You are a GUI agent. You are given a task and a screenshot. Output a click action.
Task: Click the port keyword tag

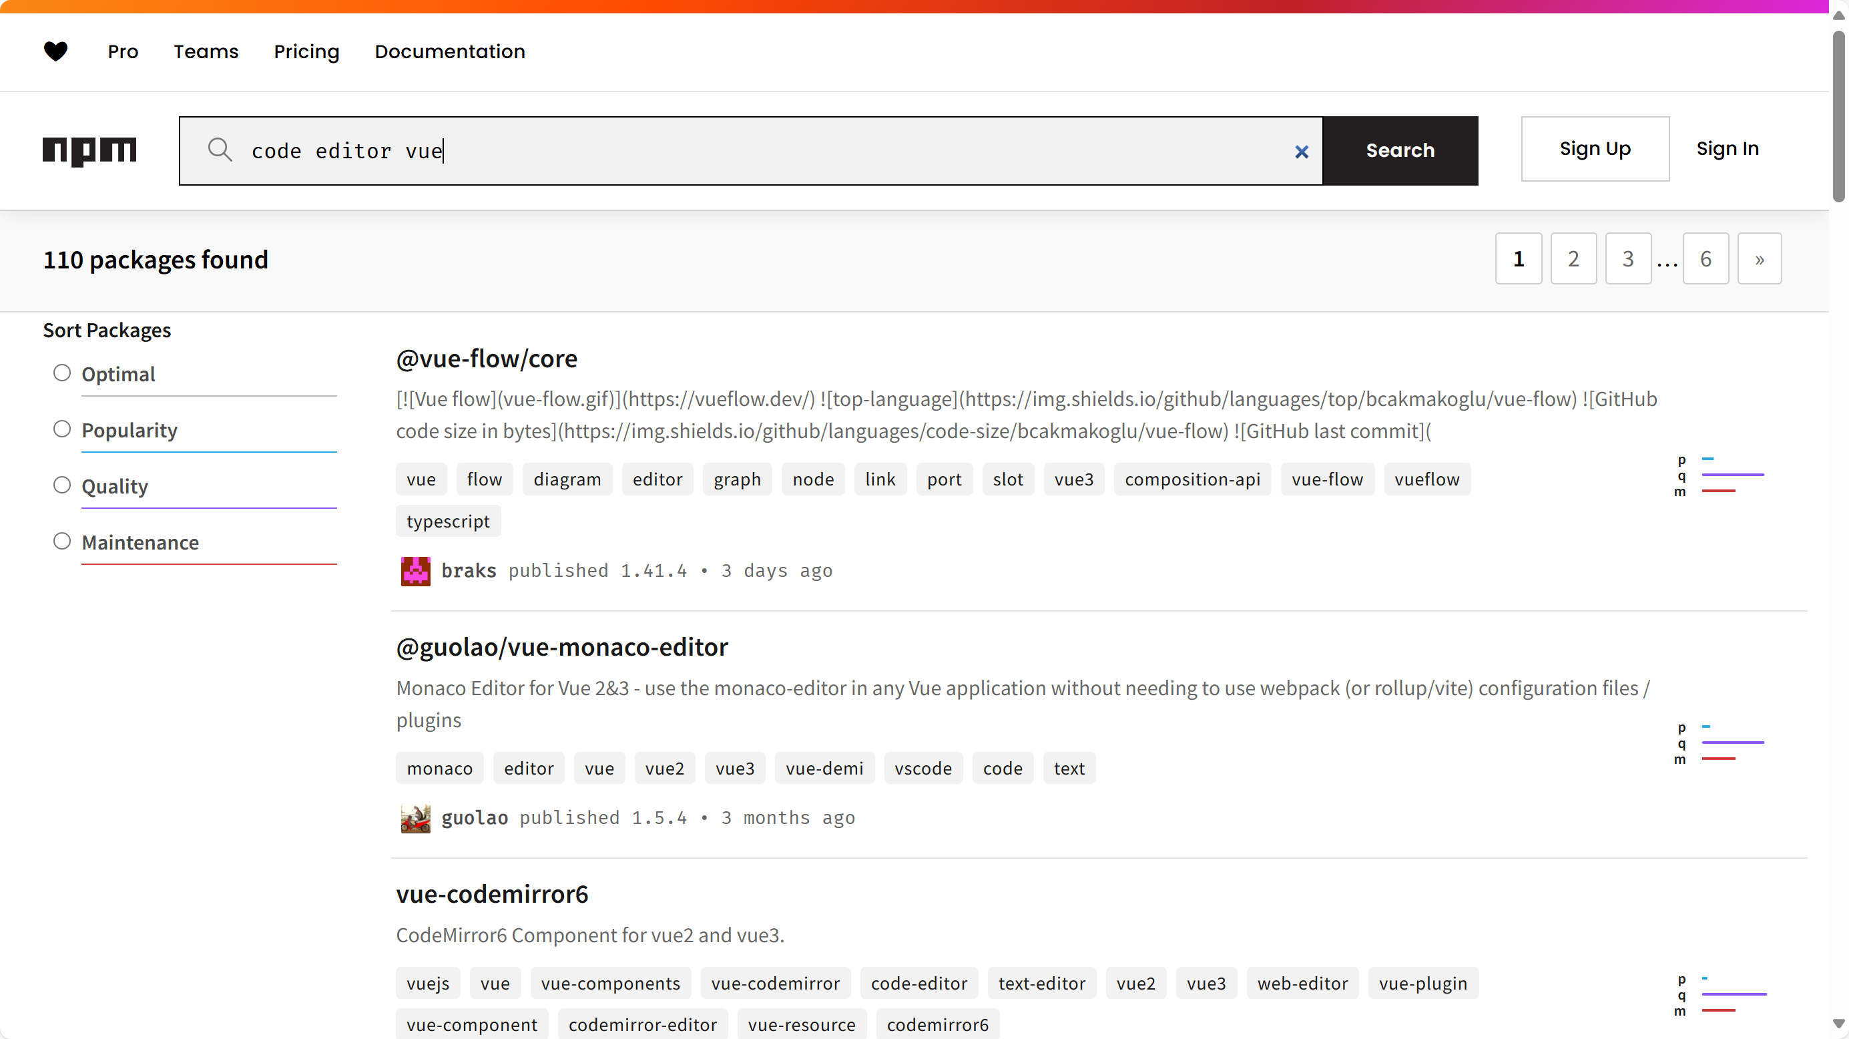click(x=944, y=479)
